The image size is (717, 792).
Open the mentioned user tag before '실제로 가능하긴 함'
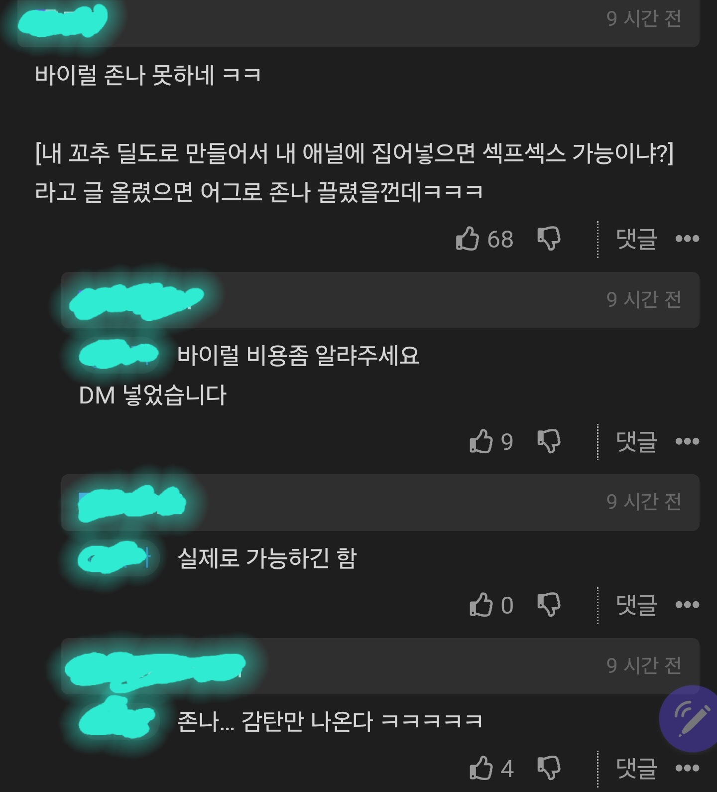tap(118, 558)
